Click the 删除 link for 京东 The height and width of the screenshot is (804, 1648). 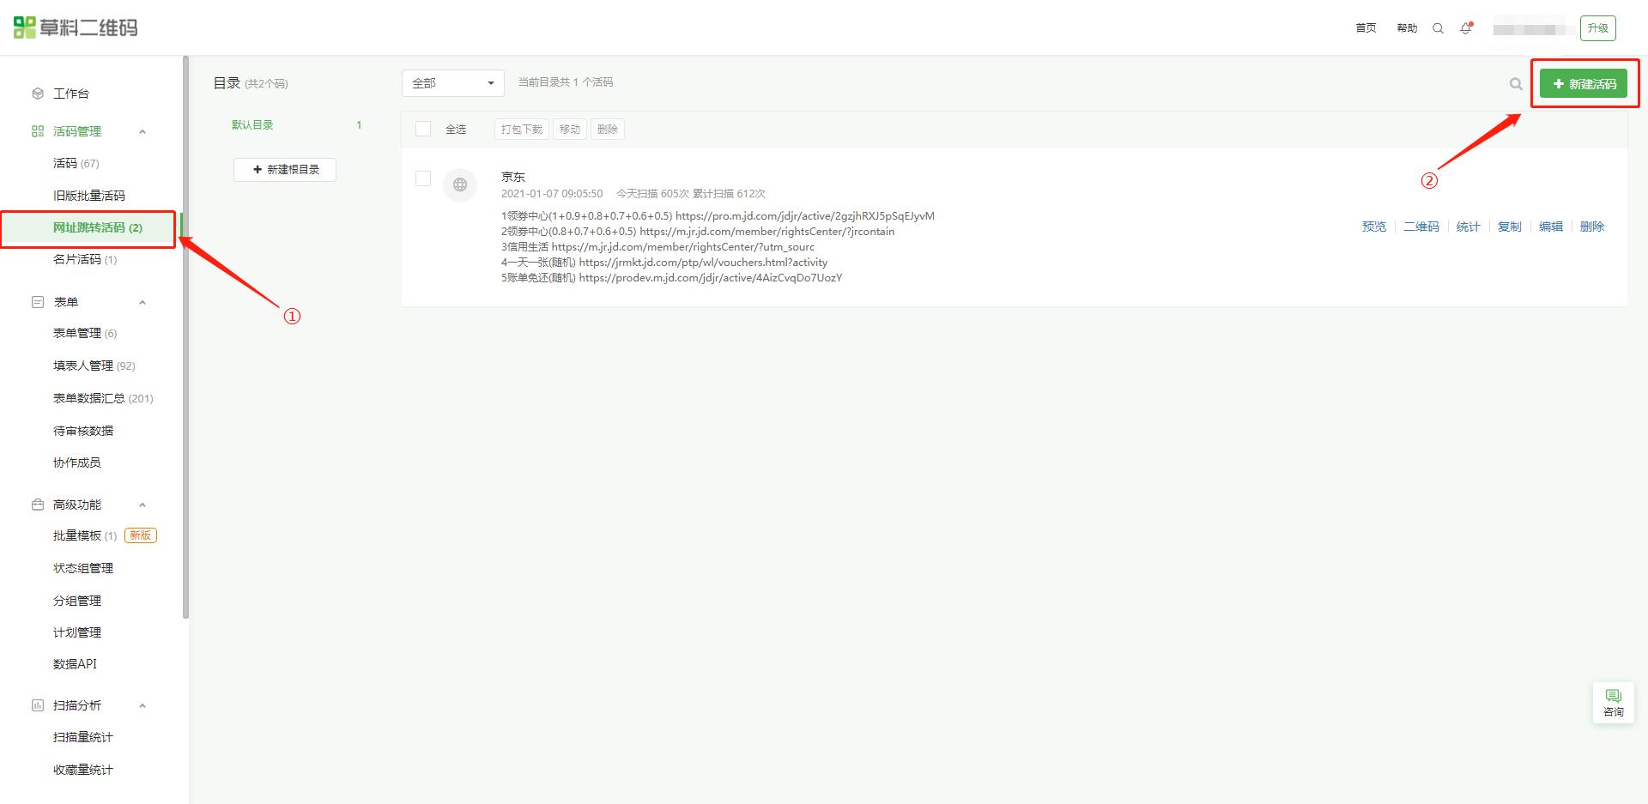pyautogui.click(x=1592, y=227)
